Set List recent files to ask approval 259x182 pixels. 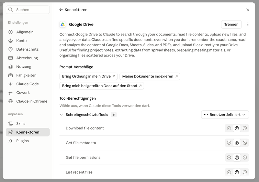(x=237, y=172)
